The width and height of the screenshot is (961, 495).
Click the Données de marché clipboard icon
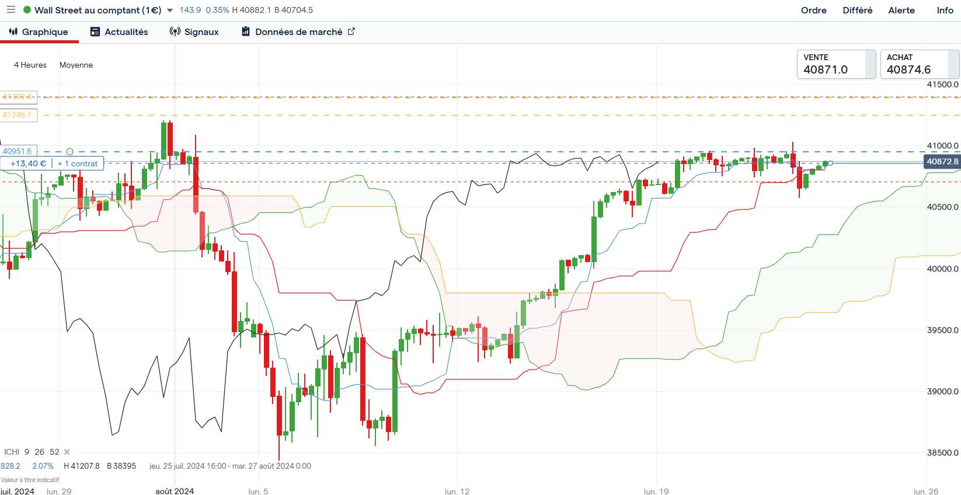[x=246, y=32]
